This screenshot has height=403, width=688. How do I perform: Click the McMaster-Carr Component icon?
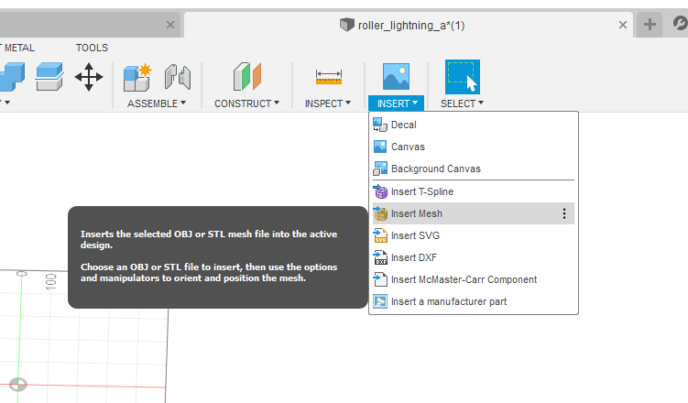380,279
